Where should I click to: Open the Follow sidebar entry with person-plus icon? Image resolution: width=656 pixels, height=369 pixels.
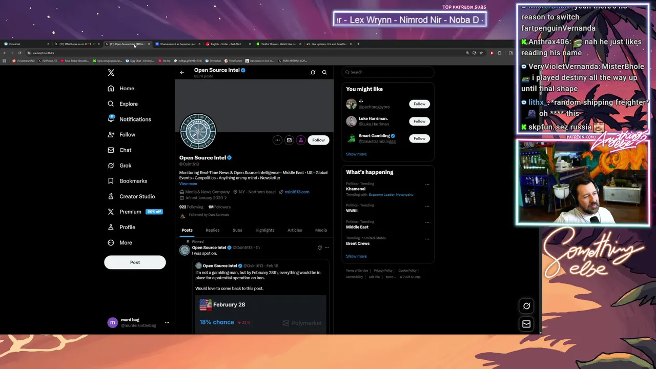click(x=121, y=134)
